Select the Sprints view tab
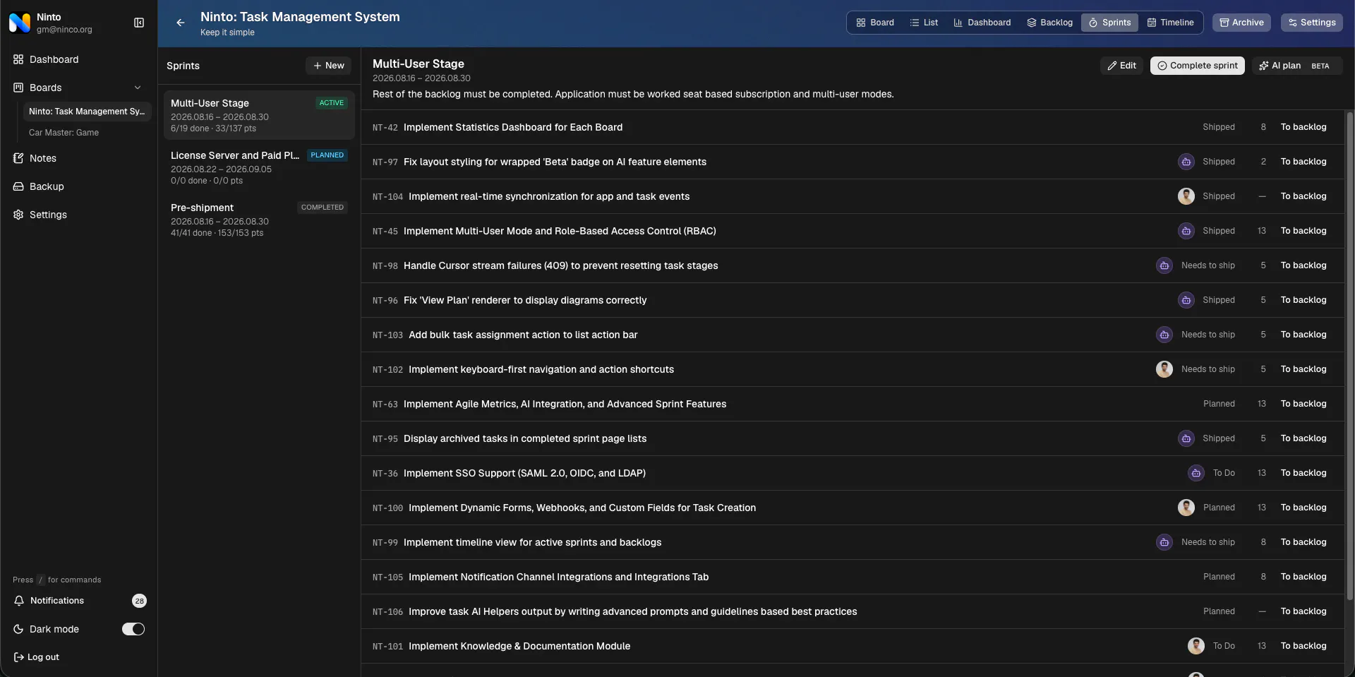 click(1110, 23)
